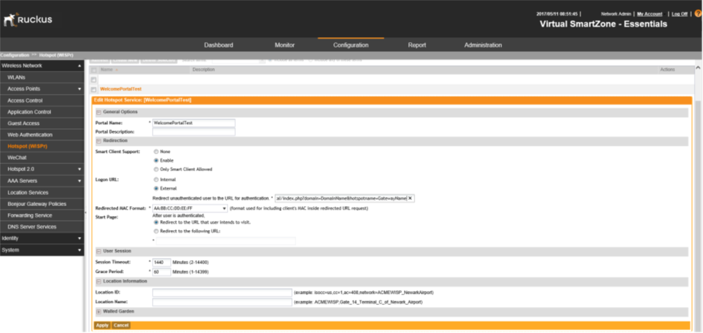Collapse the Redirection section icon
This screenshot has width=703, height=333.
click(x=99, y=141)
